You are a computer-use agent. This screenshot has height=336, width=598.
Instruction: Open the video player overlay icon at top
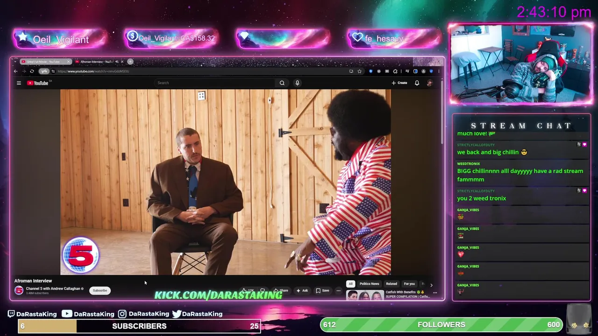click(x=201, y=96)
